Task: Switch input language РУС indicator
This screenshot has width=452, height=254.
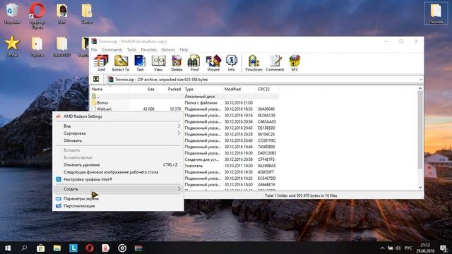Action: 408,248
